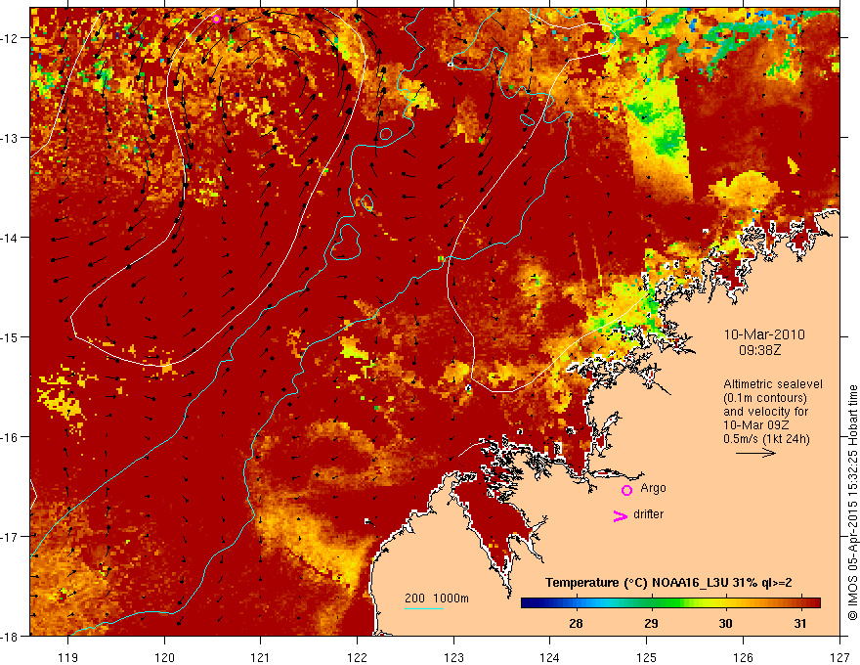Screen dimensions: 860x665
Task: Click the 29 label under color bar
Action: click(x=651, y=623)
